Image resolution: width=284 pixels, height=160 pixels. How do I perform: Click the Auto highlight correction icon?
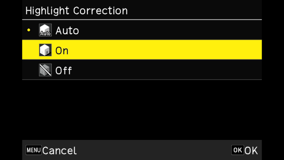(45, 30)
